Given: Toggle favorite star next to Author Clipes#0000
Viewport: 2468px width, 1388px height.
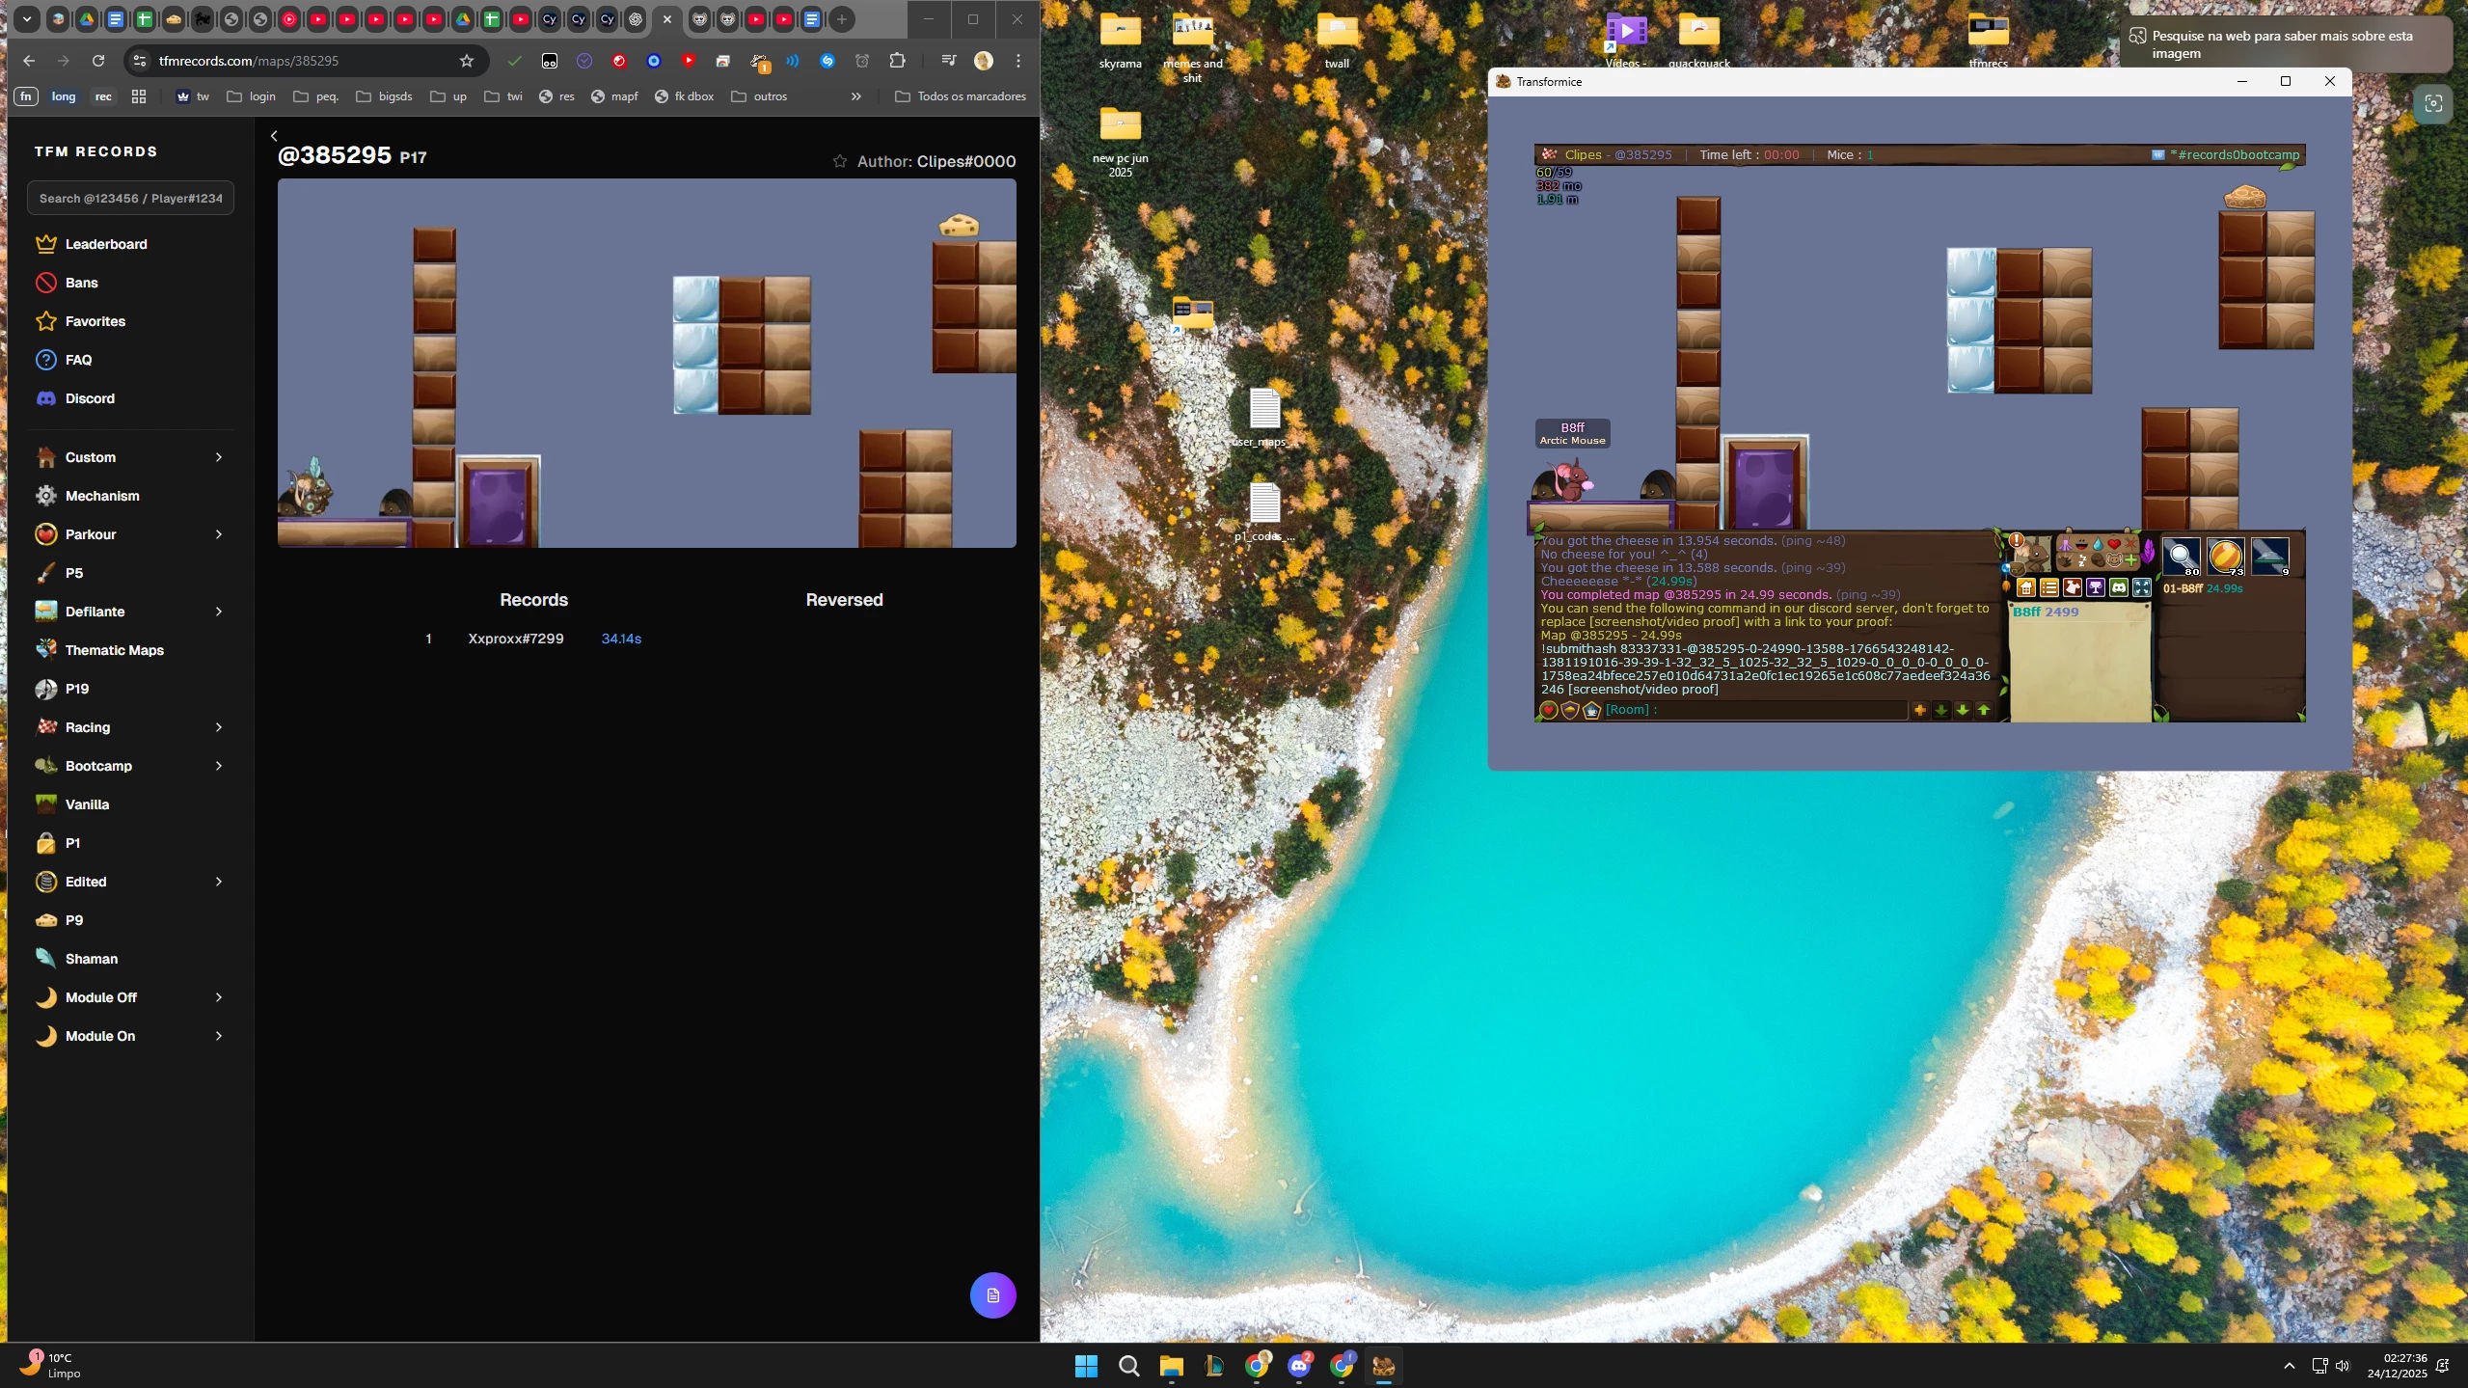Looking at the screenshot, I should (839, 161).
